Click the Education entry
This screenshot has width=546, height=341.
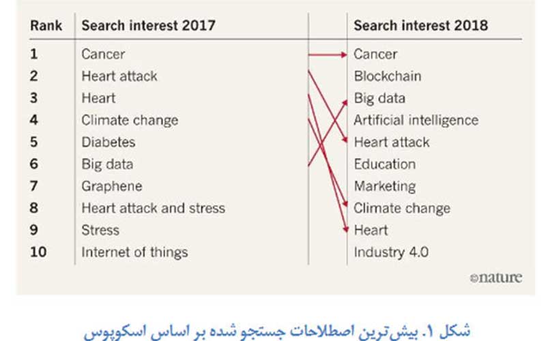[x=384, y=164]
